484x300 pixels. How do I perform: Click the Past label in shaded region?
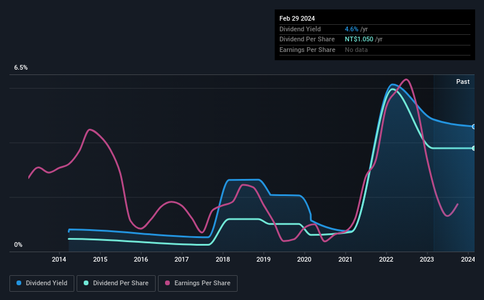[463, 81]
